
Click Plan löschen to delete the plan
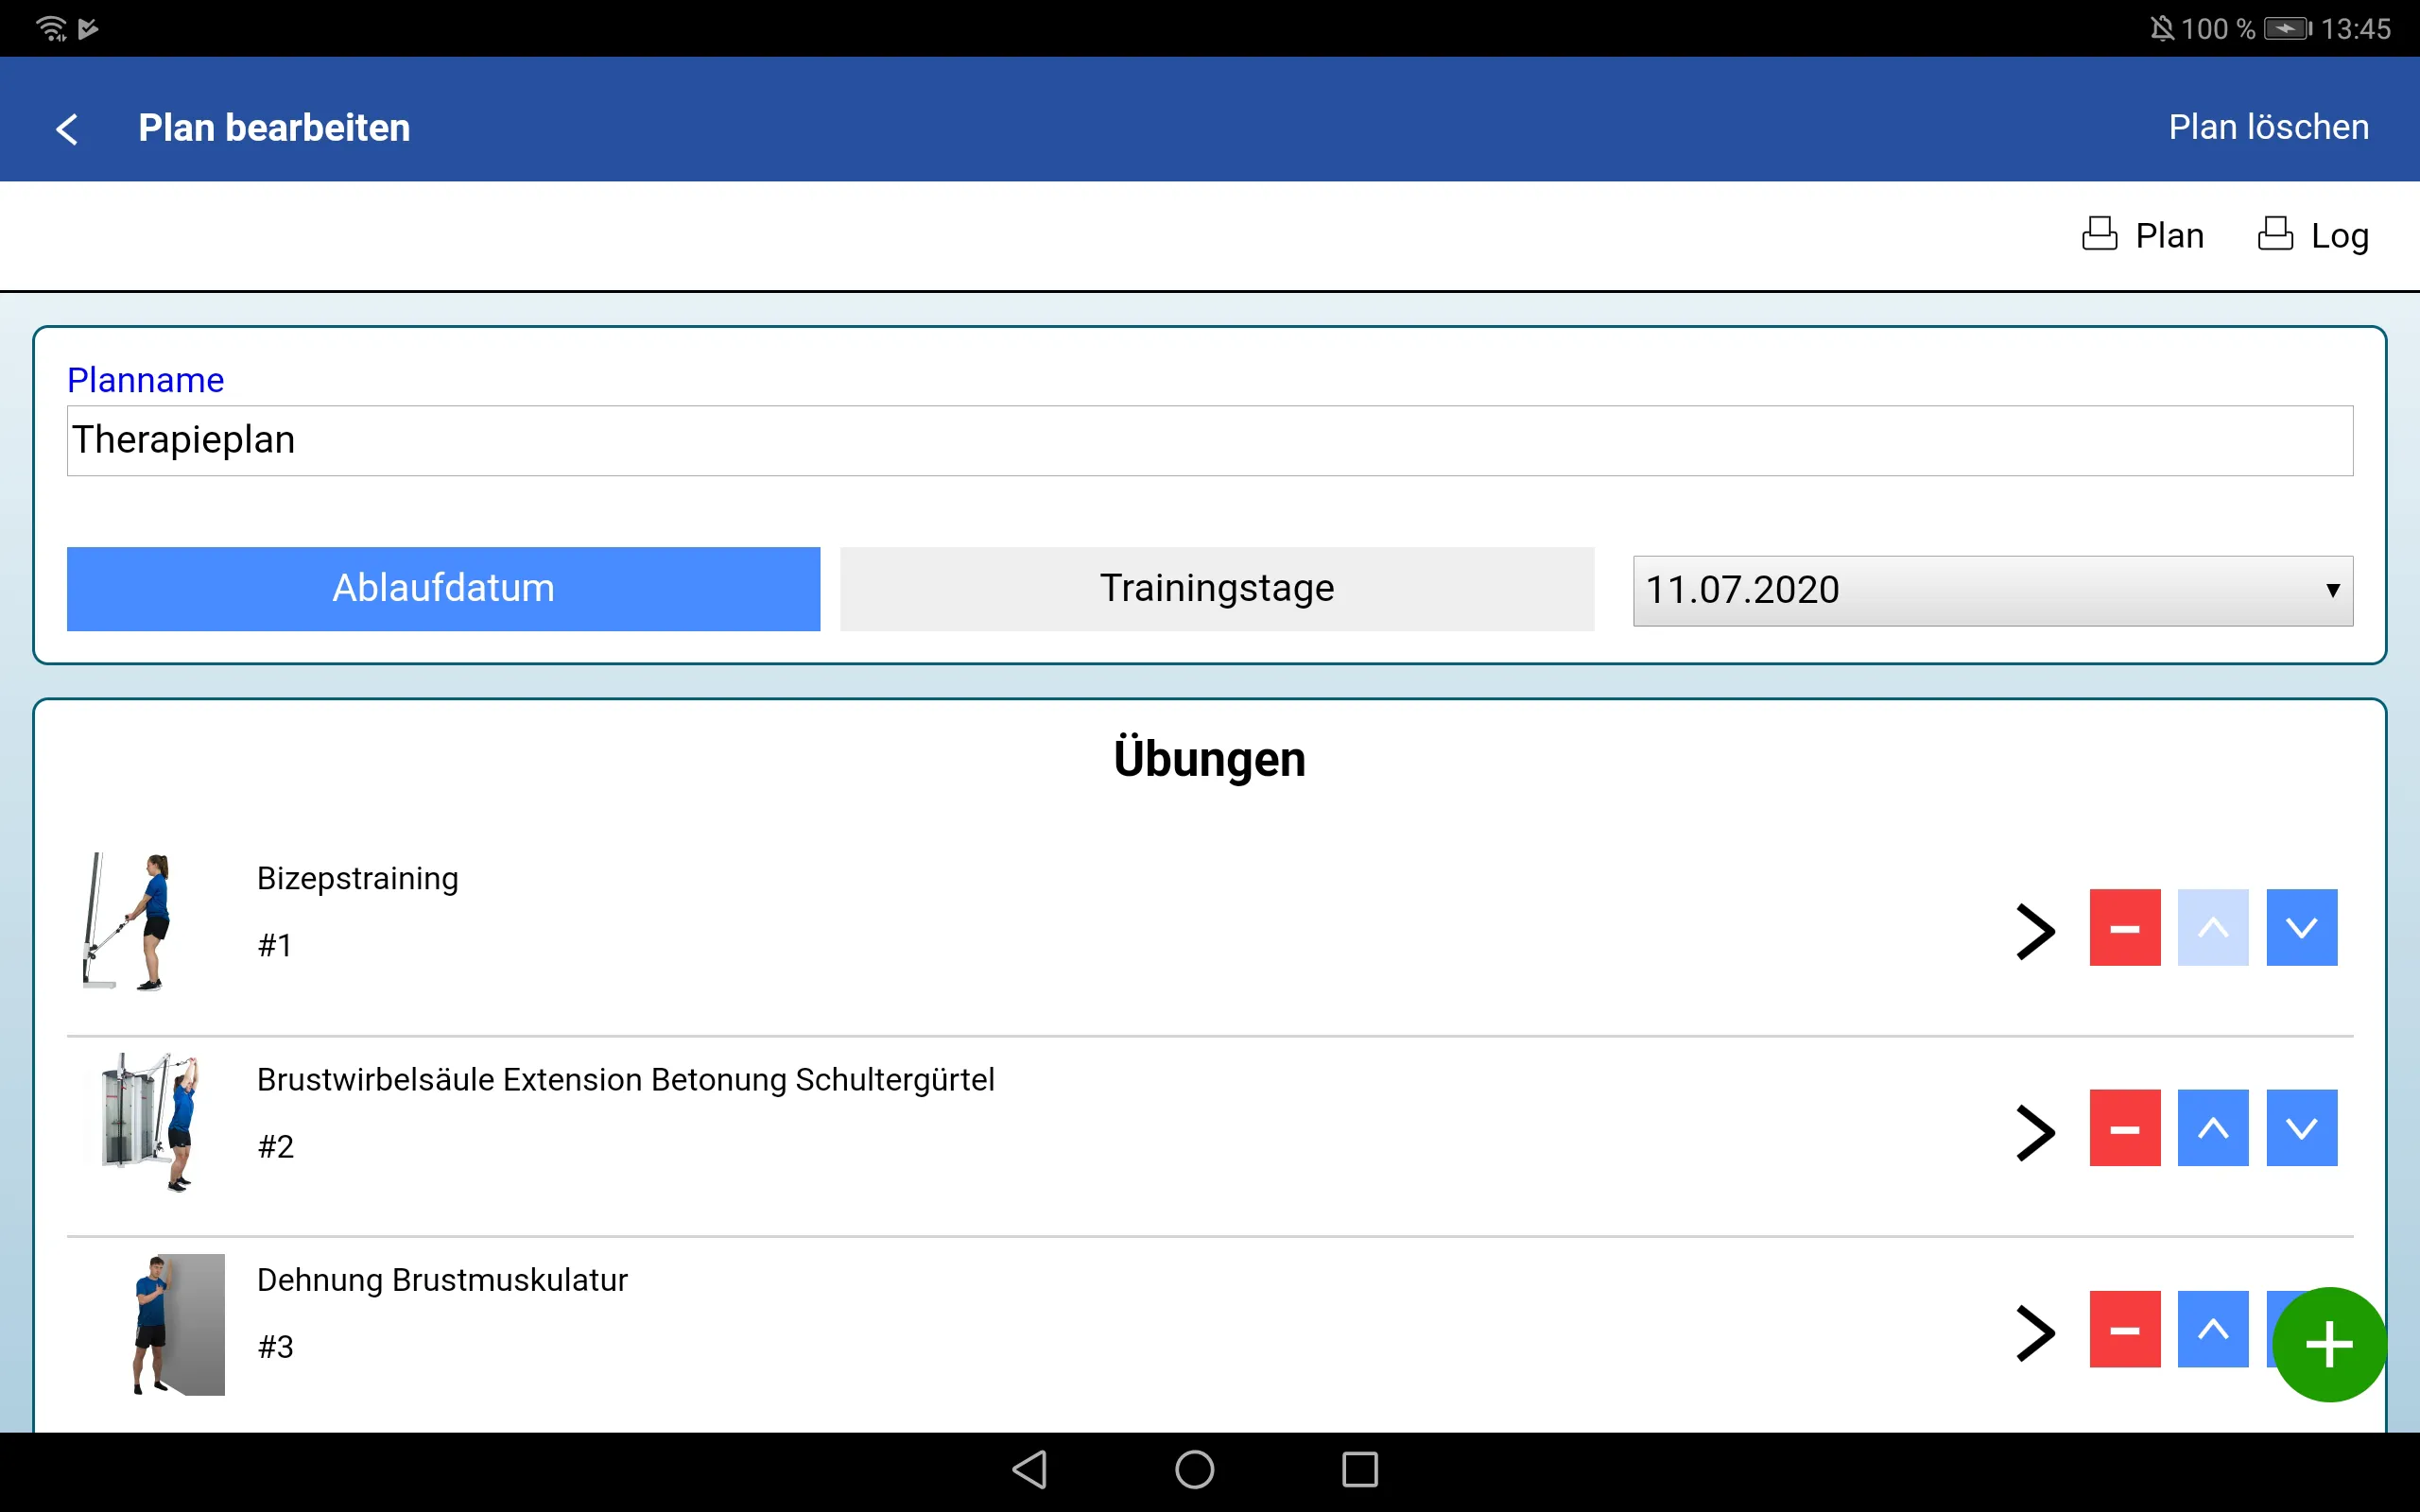click(2267, 126)
